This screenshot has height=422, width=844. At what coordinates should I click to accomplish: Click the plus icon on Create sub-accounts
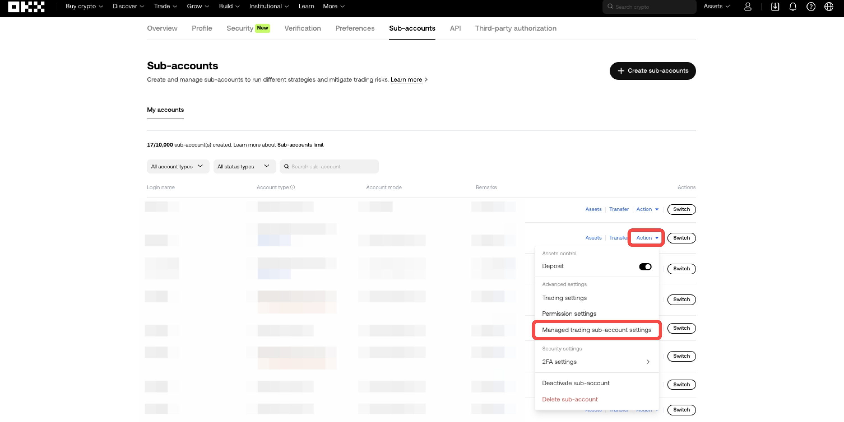[621, 71]
